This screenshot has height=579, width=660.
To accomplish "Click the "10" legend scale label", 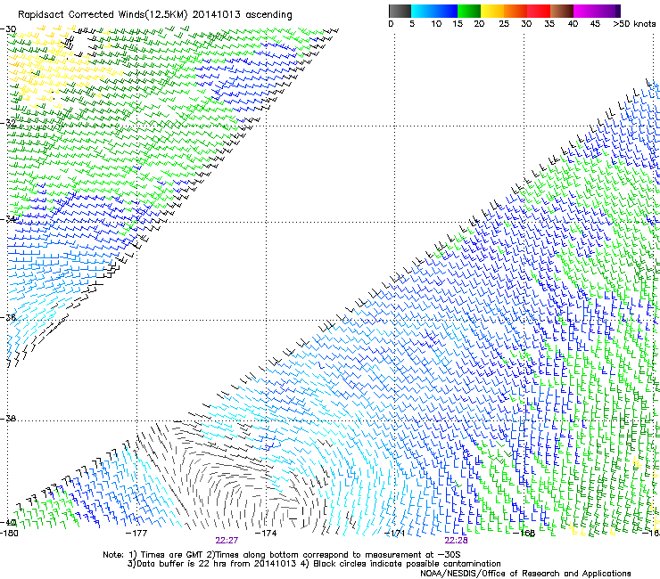I will pyautogui.click(x=436, y=24).
